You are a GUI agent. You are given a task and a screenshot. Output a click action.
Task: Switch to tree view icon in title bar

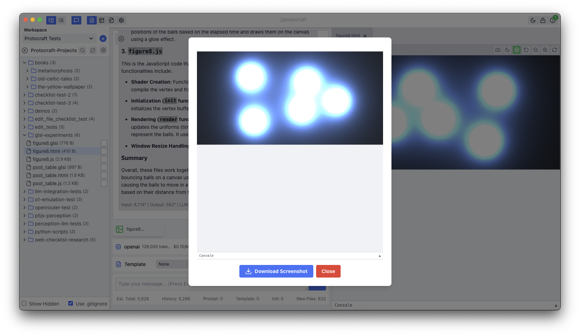[51, 20]
